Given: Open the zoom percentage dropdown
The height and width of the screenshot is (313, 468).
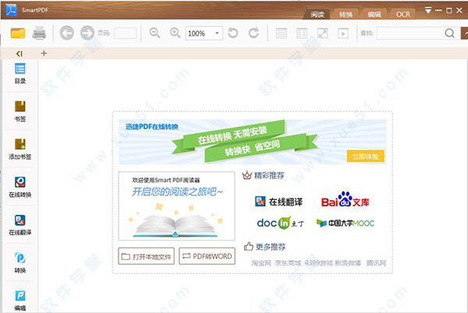Looking at the screenshot, I should [218, 33].
